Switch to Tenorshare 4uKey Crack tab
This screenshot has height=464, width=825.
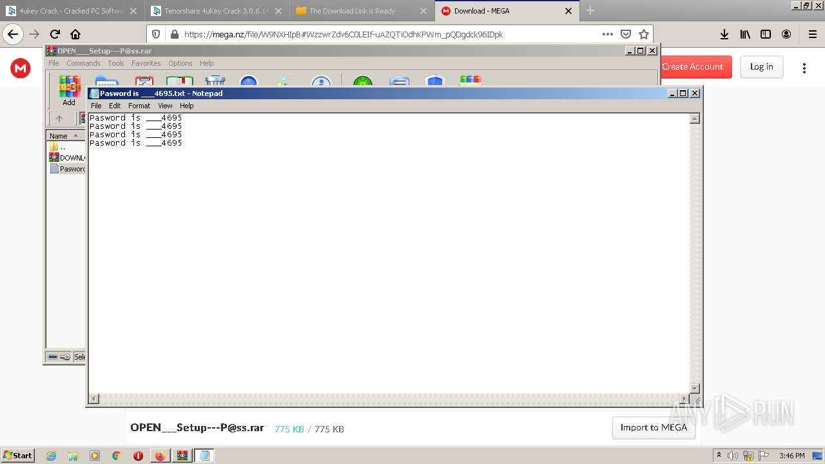click(x=217, y=10)
